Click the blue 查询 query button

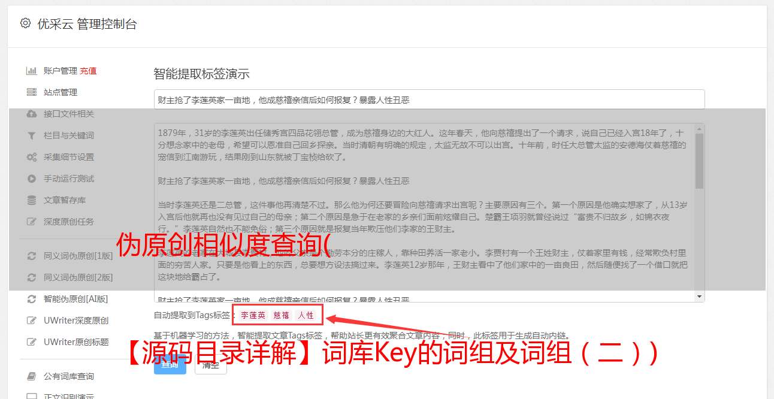click(170, 364)
